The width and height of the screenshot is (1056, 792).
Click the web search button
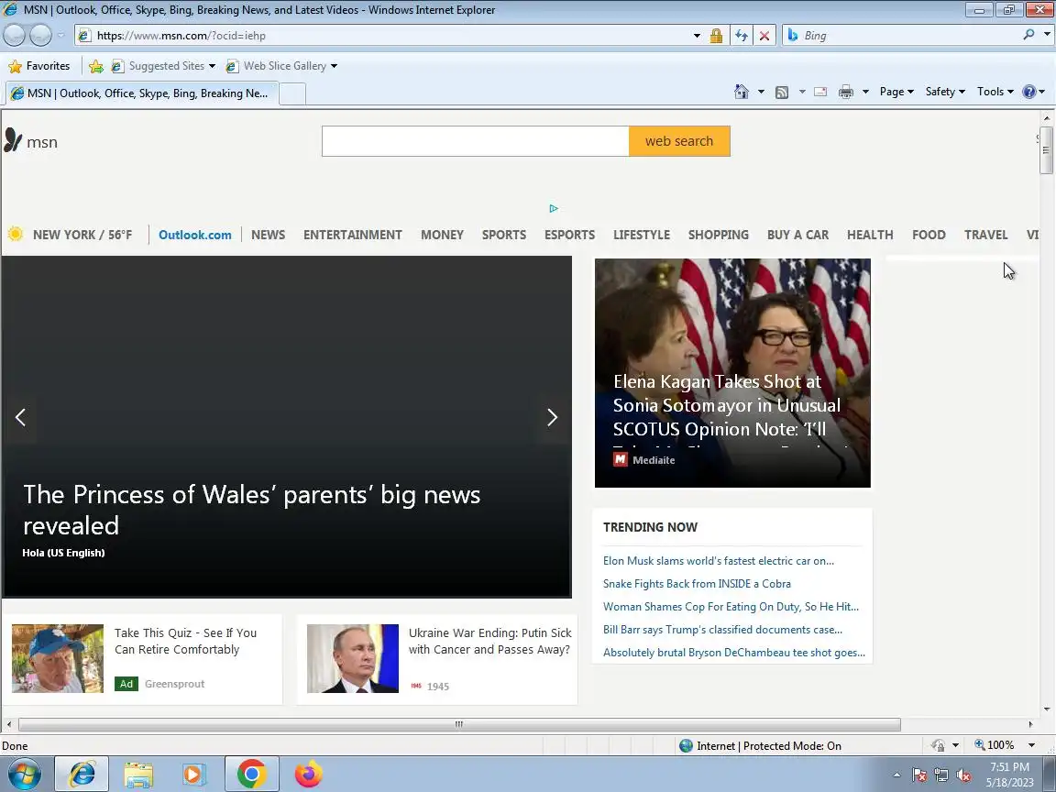tap(679, 141)
